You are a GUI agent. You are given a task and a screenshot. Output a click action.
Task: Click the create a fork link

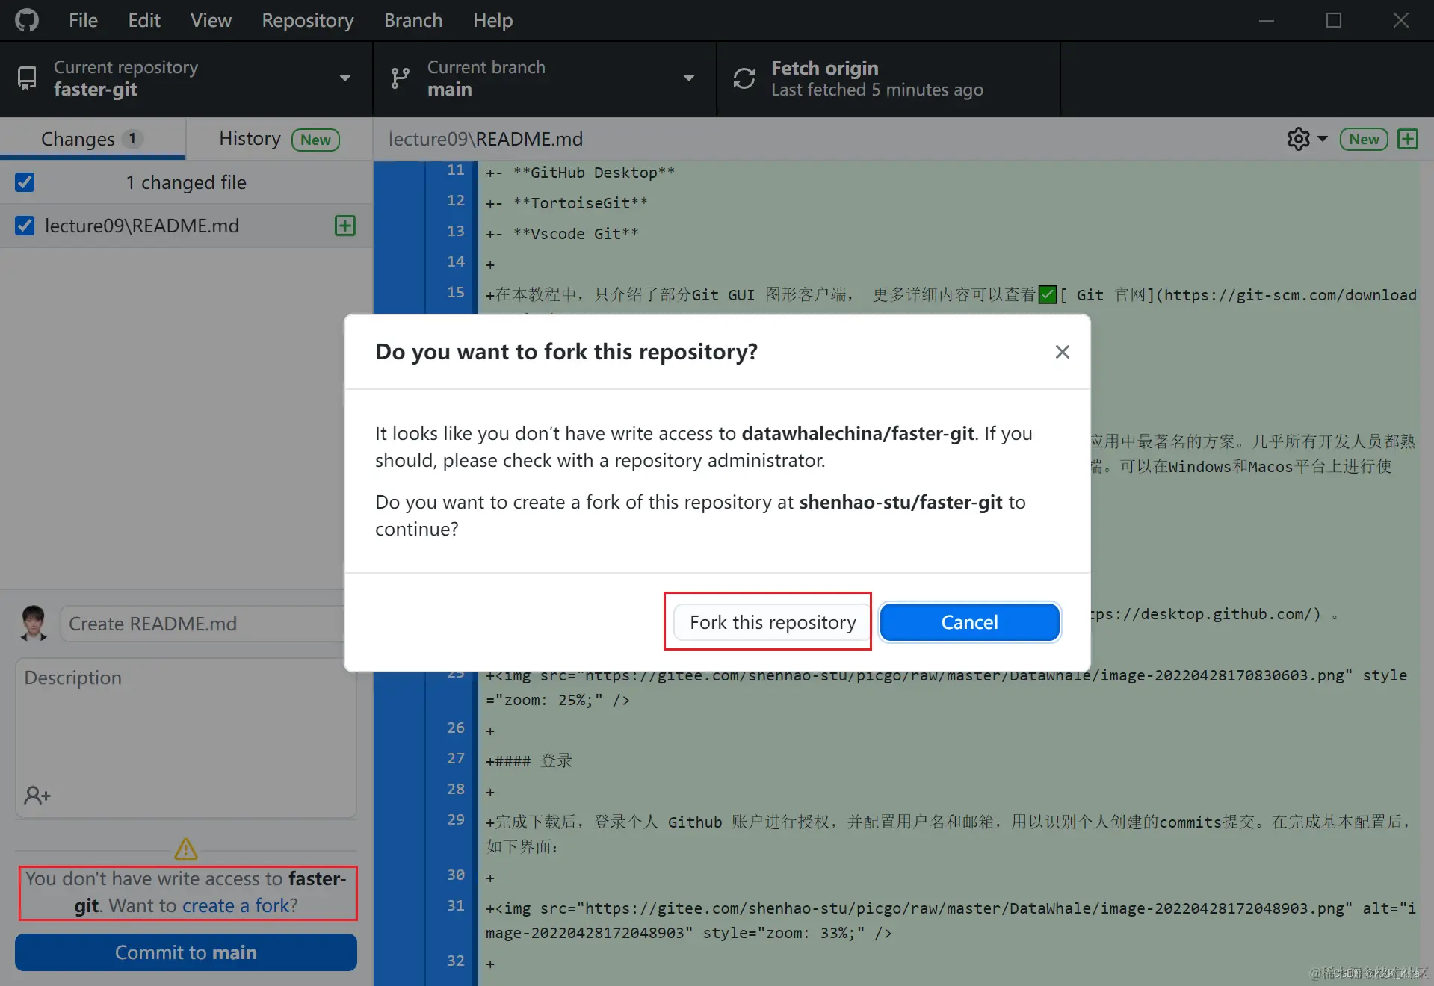235,905
